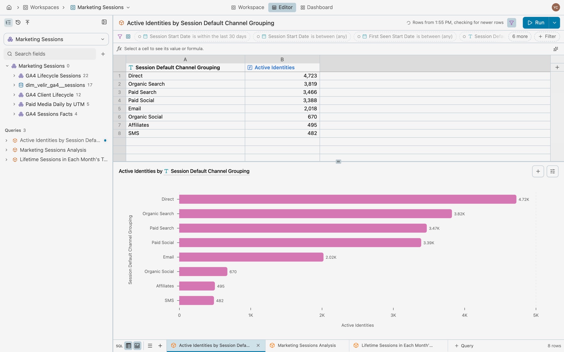Close the Active Identities bottom tab
Viewport: 564px width, 352px height.
point(258,346)
